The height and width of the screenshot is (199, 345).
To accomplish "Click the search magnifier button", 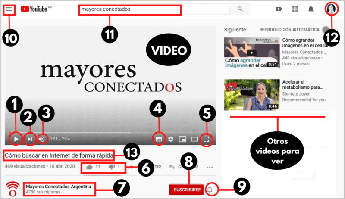I will point(240,9).
